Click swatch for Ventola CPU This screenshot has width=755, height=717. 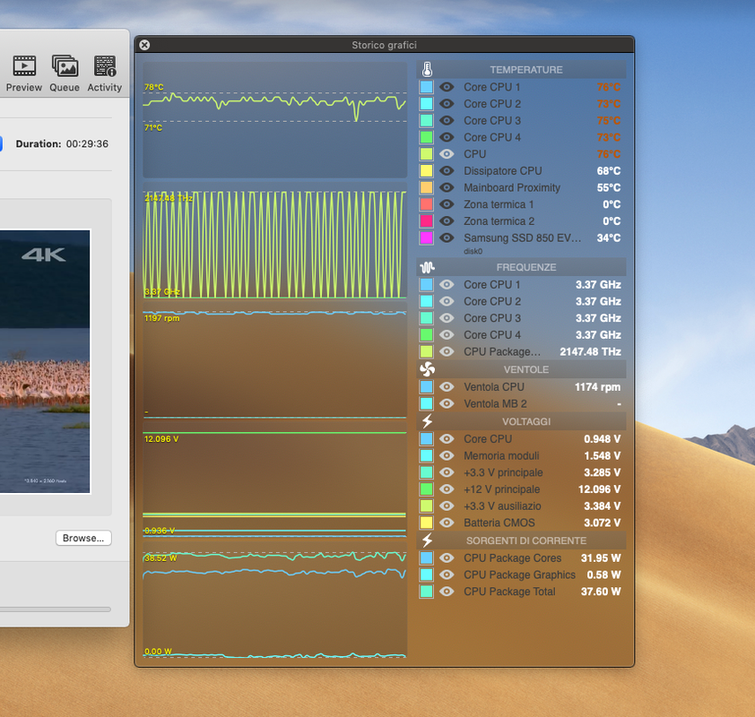[x=427, y=387]
